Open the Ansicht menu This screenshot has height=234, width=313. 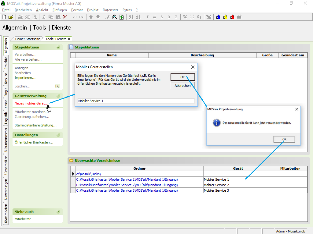click(x=42, y=10)
